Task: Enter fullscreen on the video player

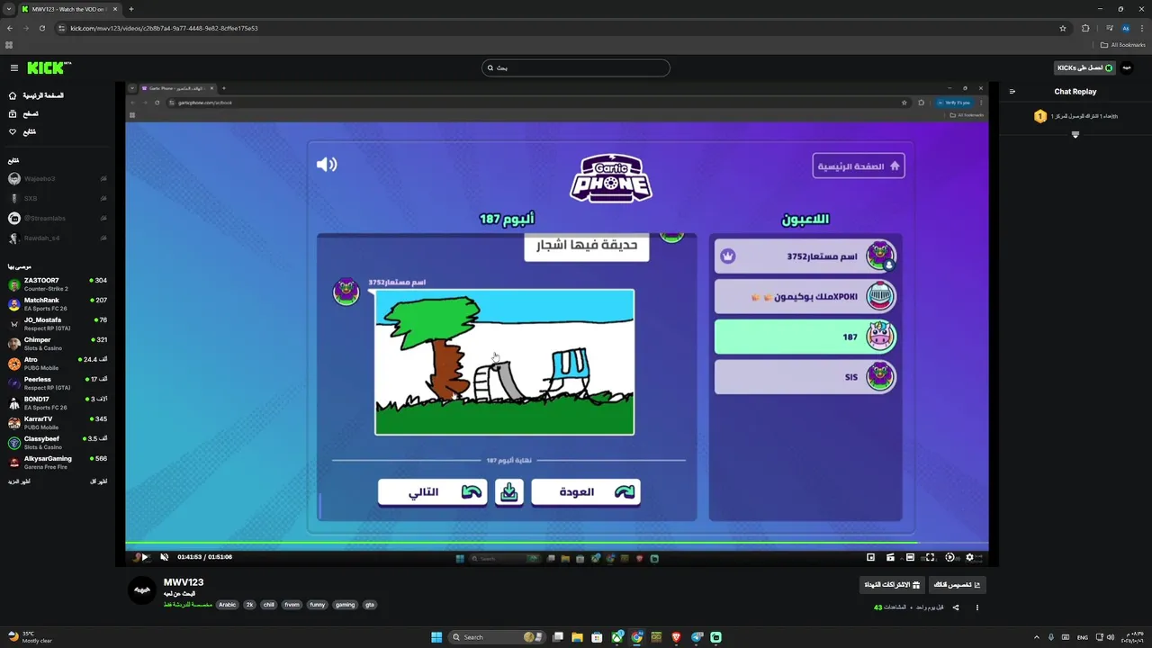Action: point(930,557)
